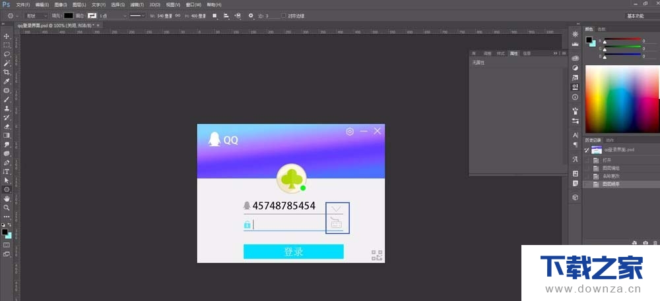
Task: Open the workspace switcher dropdown
Action: pos(642,16)
